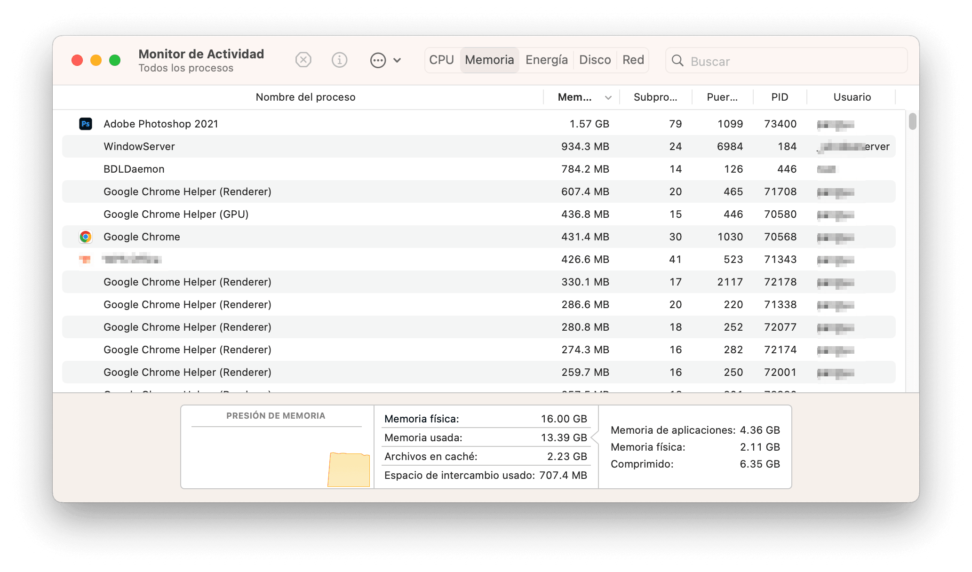This screenshot has height=572, width=972.
Task: Expand the chevron next to actions menu
Action: click(397, 60)
